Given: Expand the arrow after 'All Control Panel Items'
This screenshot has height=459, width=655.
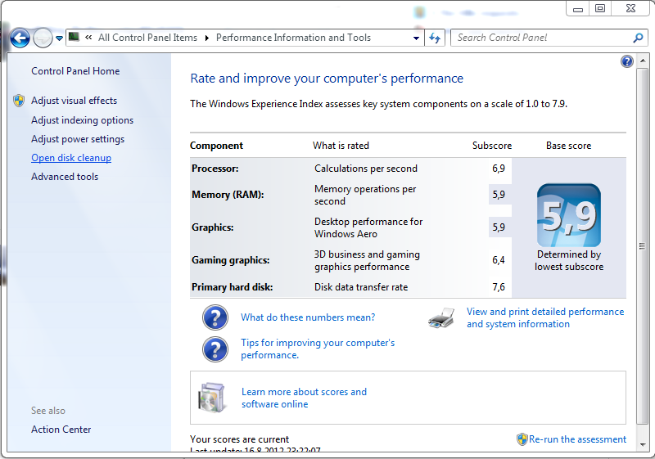Looking at the screenshot, I should (207, 38).
